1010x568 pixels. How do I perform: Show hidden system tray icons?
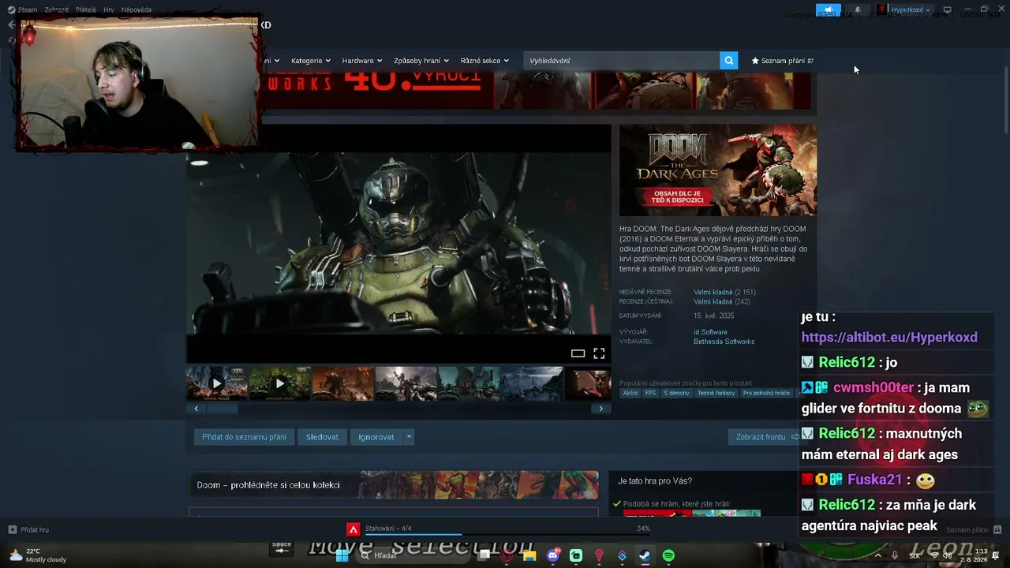(877, 555)
